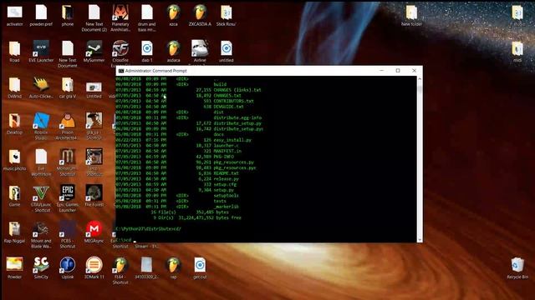Open the PCBS shortcut

[67, 235]
